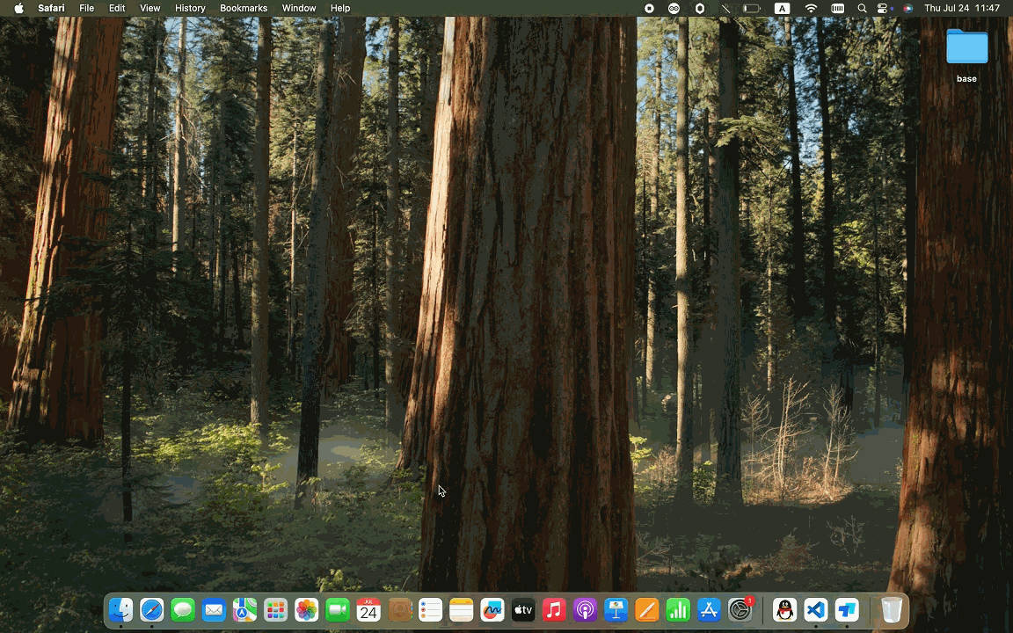Image resolution: width=1013 pixels, height=633 pixels.
Task: Show battery status in menu bar
Action: coord(751,8)
